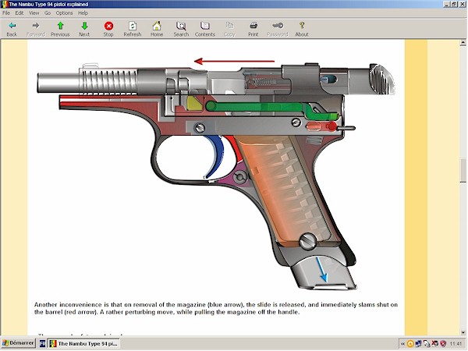Click the red Stop button

pyautogui.click(x=108, y=29)
